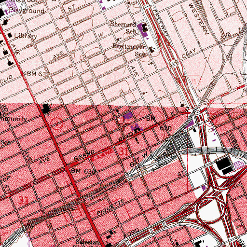Viewport: 247px width, 247px height.
Task: Click the "Salesian" label
Action: (88, 242)
